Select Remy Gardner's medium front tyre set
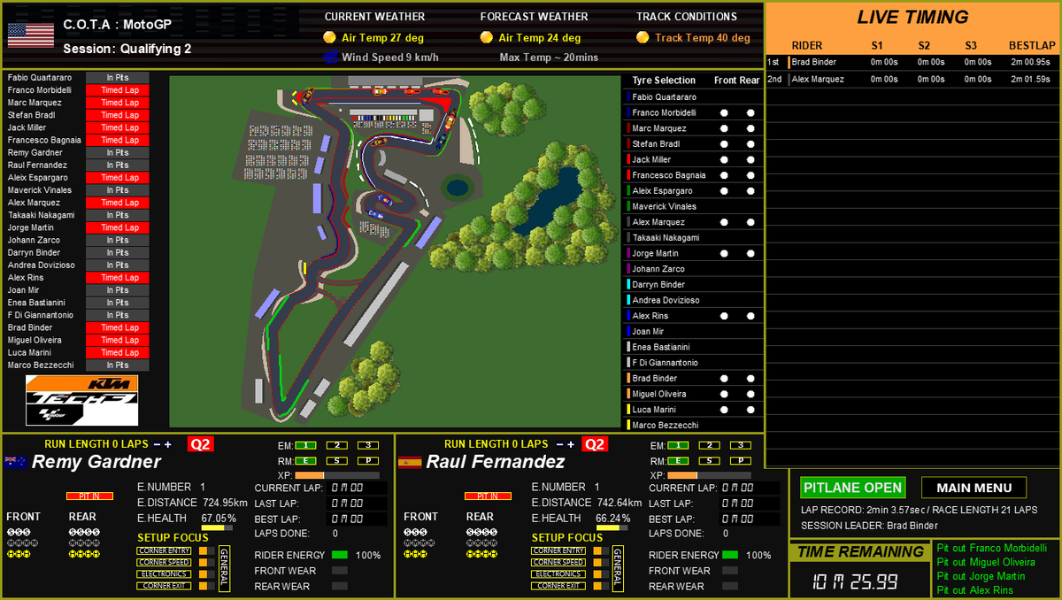Screen dimensions: 1062x600 pos(22,542)
